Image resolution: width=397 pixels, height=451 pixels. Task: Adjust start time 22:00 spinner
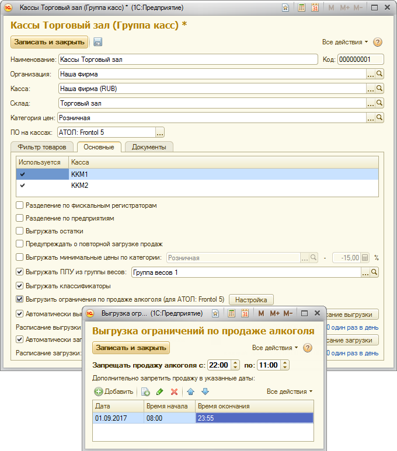(235, 365)
